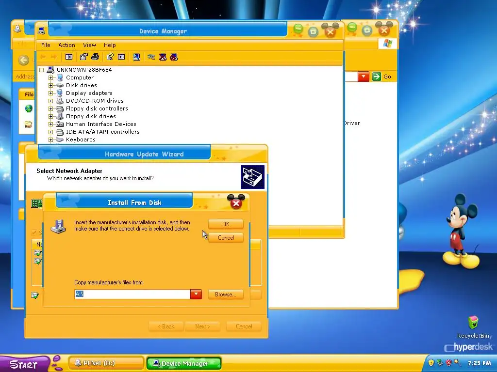
Task: Close the Install From Disk dialog
Action: 236,203
